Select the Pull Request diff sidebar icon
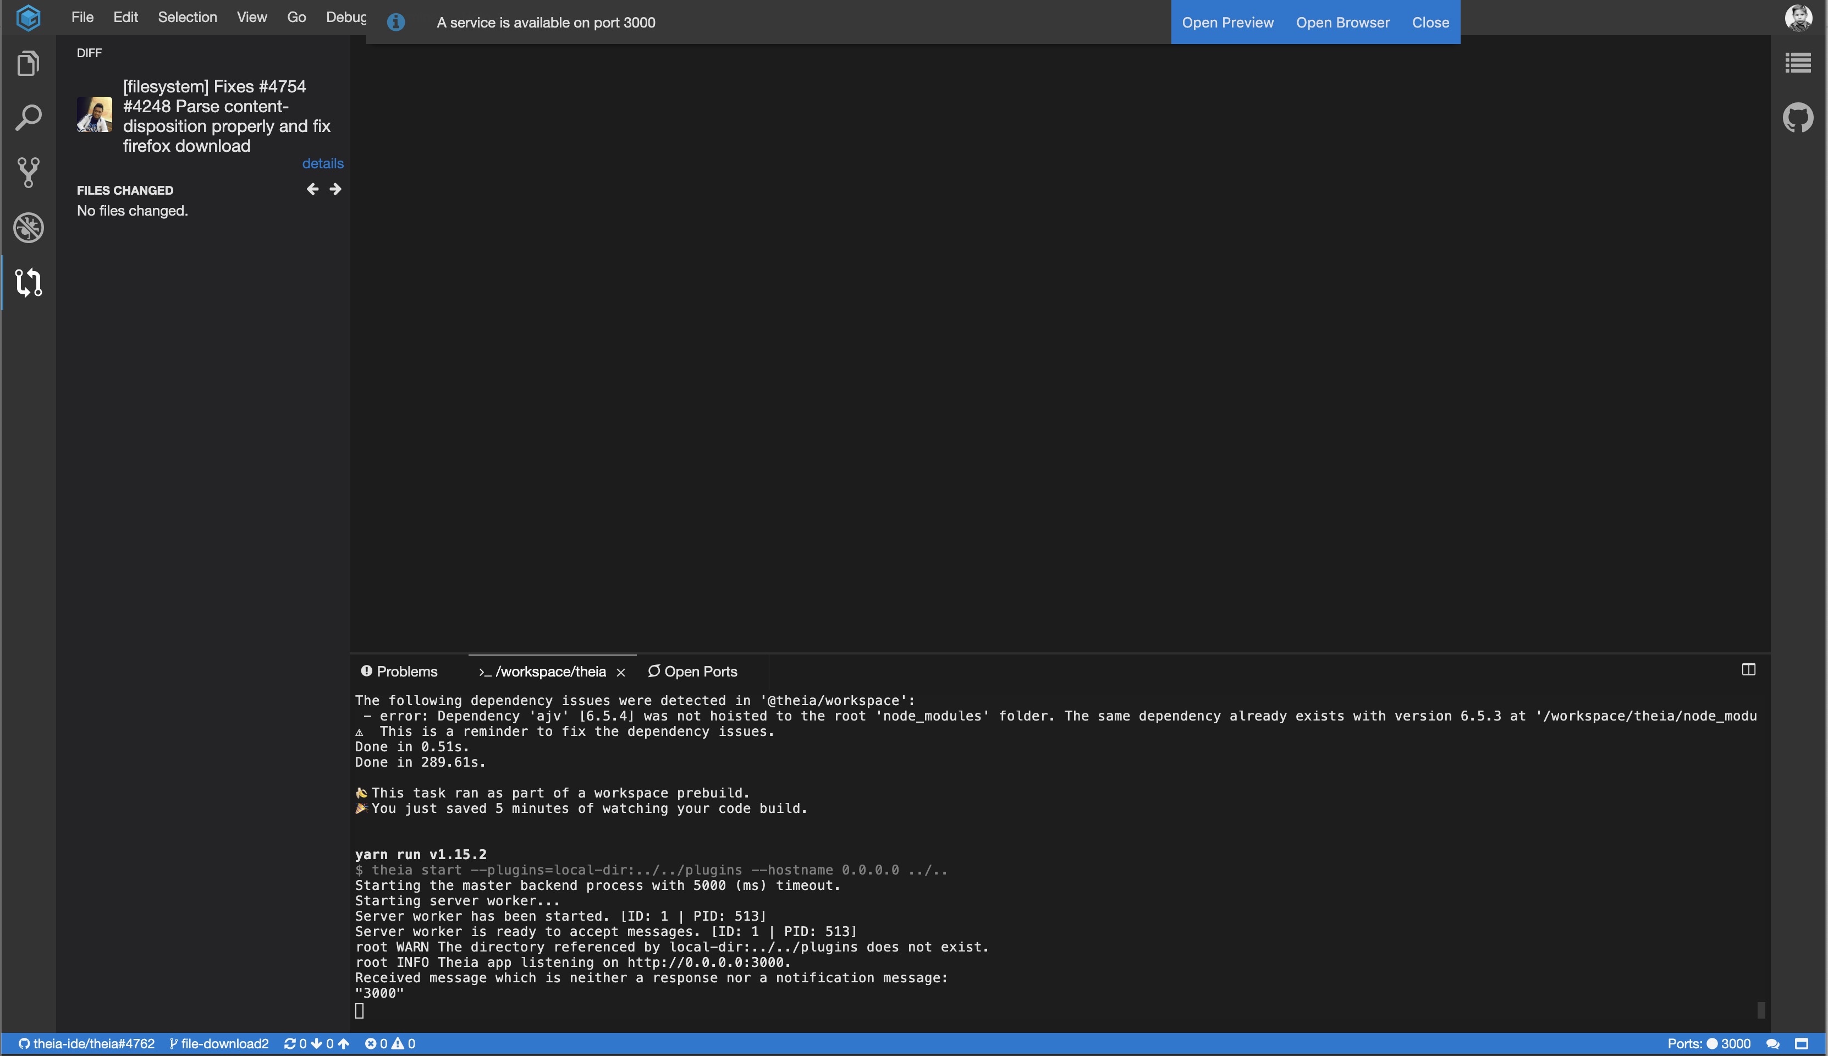 [28, 282]
